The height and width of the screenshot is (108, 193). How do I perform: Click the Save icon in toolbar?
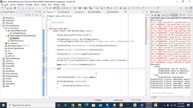pos(8,8)
